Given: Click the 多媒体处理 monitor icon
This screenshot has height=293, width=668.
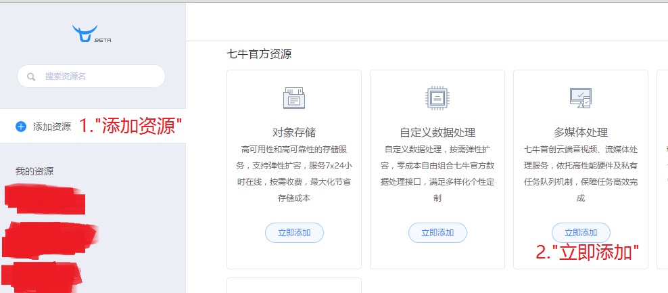Looking at the screenshot, I should point(581,97).
